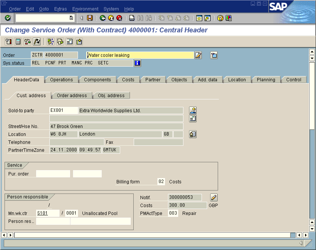Edit the notification via pencil icon beside Notif.
316x250 pixels.
(x=214, y=197)
